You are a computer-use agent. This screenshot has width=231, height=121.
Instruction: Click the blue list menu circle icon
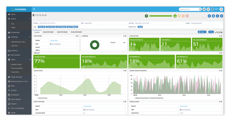[221, 16]
